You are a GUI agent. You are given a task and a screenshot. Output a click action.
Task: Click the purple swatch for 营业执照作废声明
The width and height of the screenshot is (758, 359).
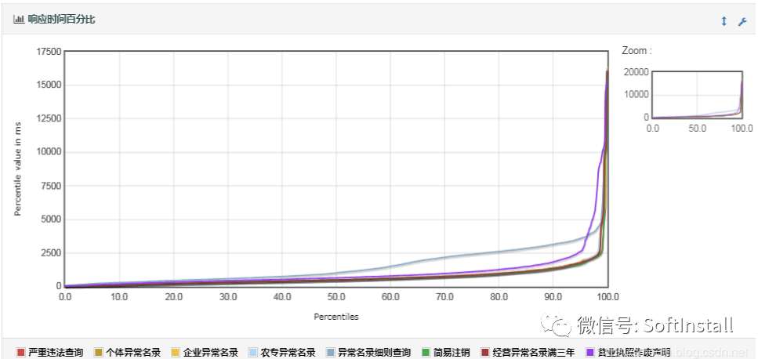click(589, 352)
